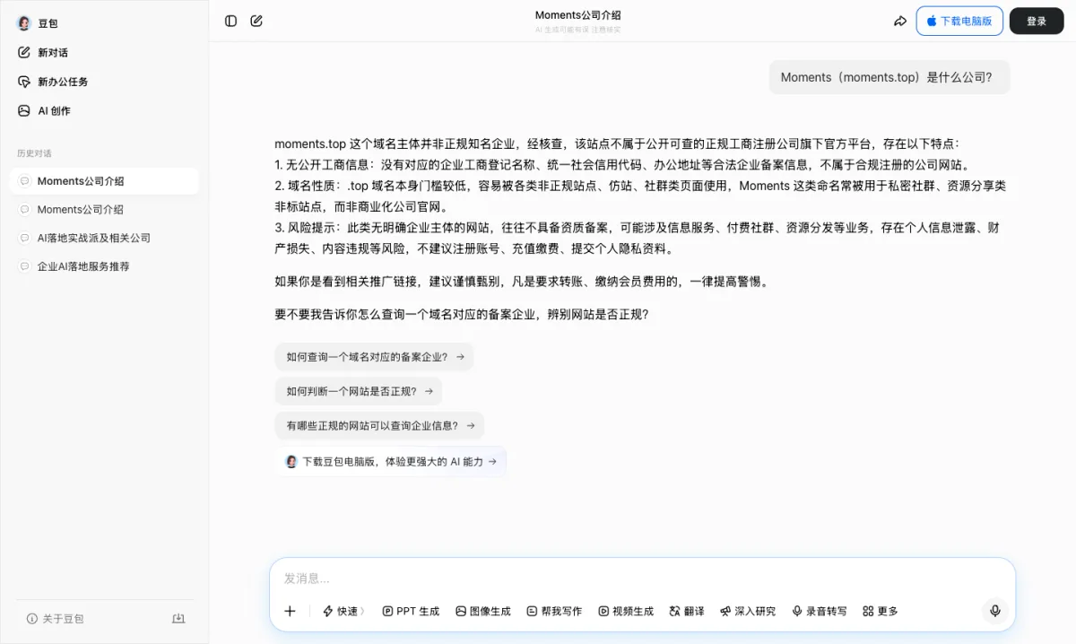Select PPT 生成 tool
Screen dimensions: 1076x644
point(411,611)
